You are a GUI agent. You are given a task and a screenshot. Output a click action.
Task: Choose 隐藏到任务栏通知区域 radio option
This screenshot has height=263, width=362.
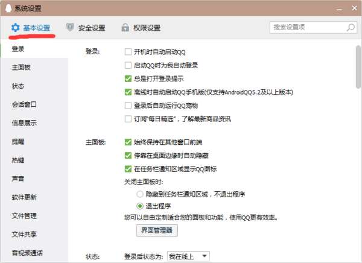[x=140, y=194]
